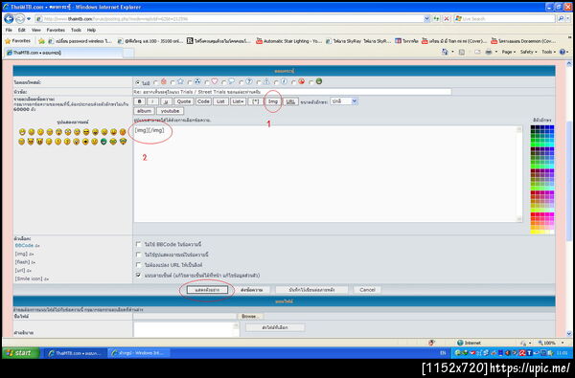The image size is (575, 378).
Task: Open the View menu
Action: 36,30
